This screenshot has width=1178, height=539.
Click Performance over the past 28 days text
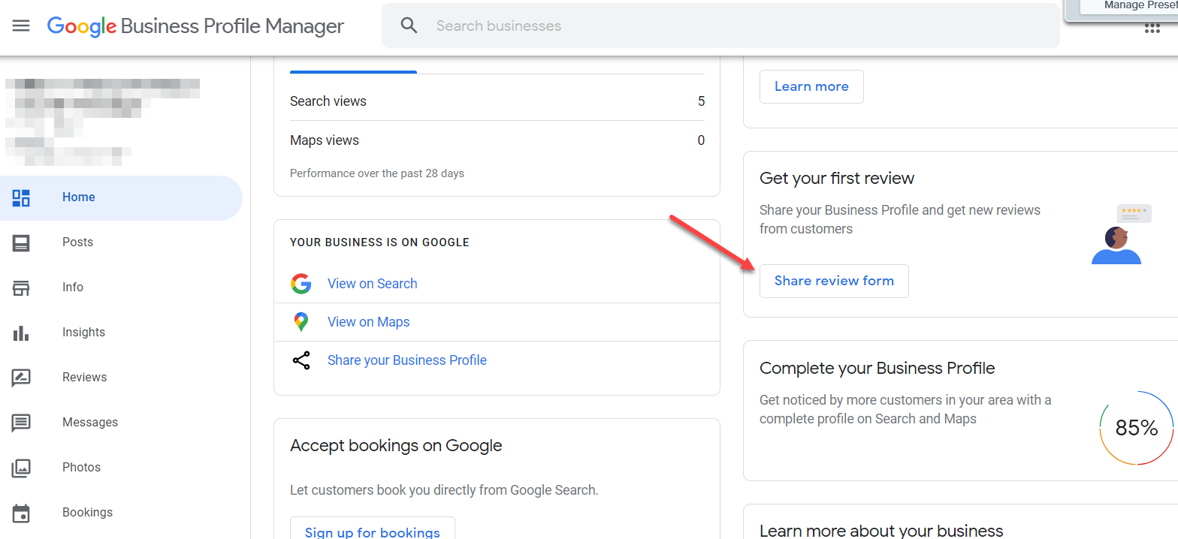coord(377,173)
